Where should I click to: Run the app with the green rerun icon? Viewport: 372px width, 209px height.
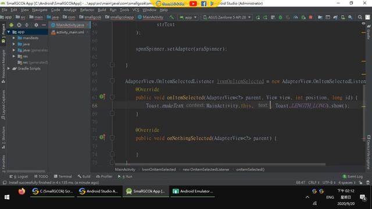[x=258, y=17]
